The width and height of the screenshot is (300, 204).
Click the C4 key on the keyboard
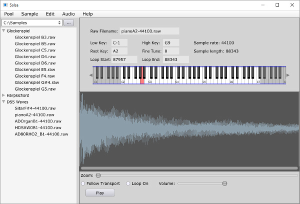(x=177, y=81)
